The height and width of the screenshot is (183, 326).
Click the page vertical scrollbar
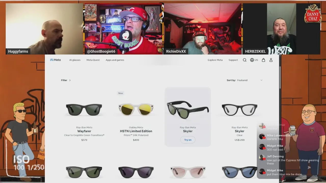pos(280,78)
